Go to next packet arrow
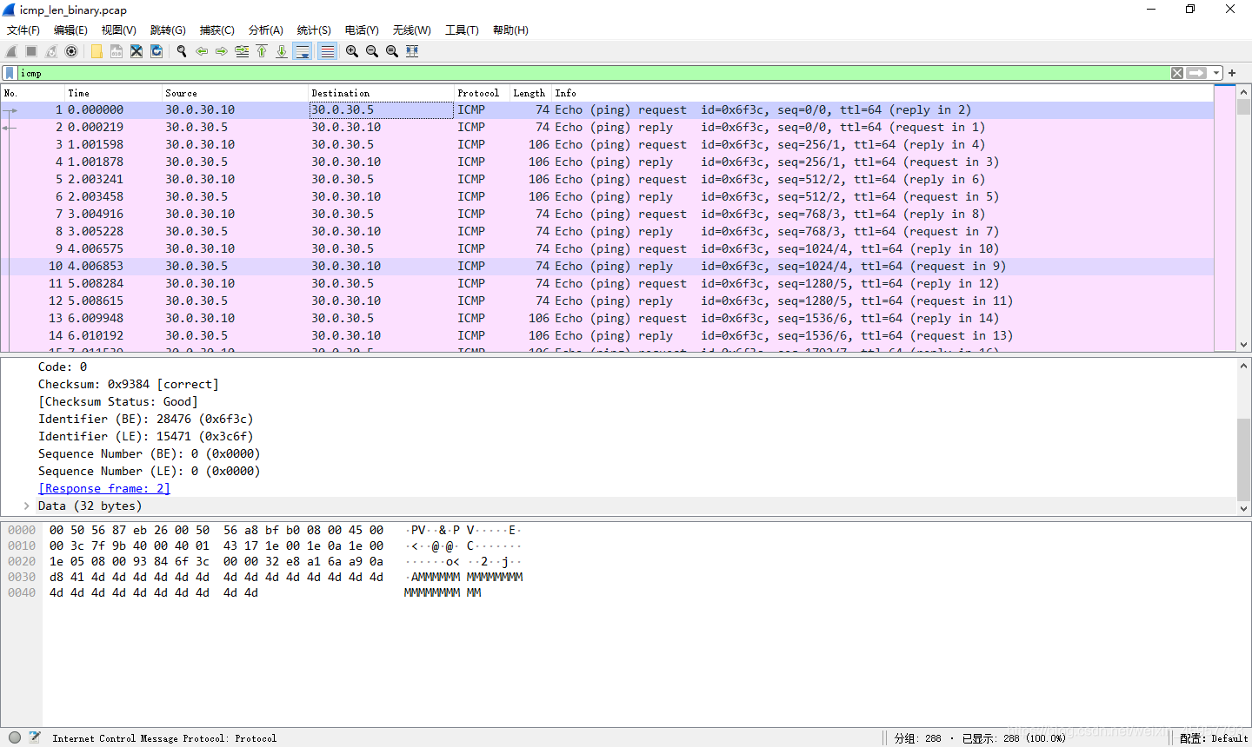 pyautogui.click(x=222, y=51)
